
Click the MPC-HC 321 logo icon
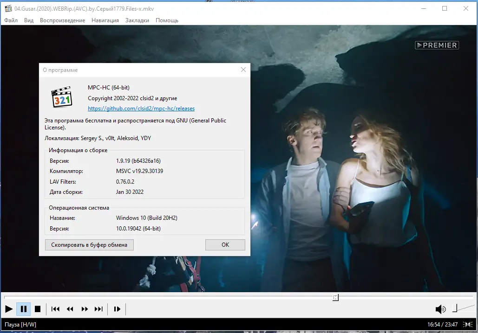(x=62, y=97)
